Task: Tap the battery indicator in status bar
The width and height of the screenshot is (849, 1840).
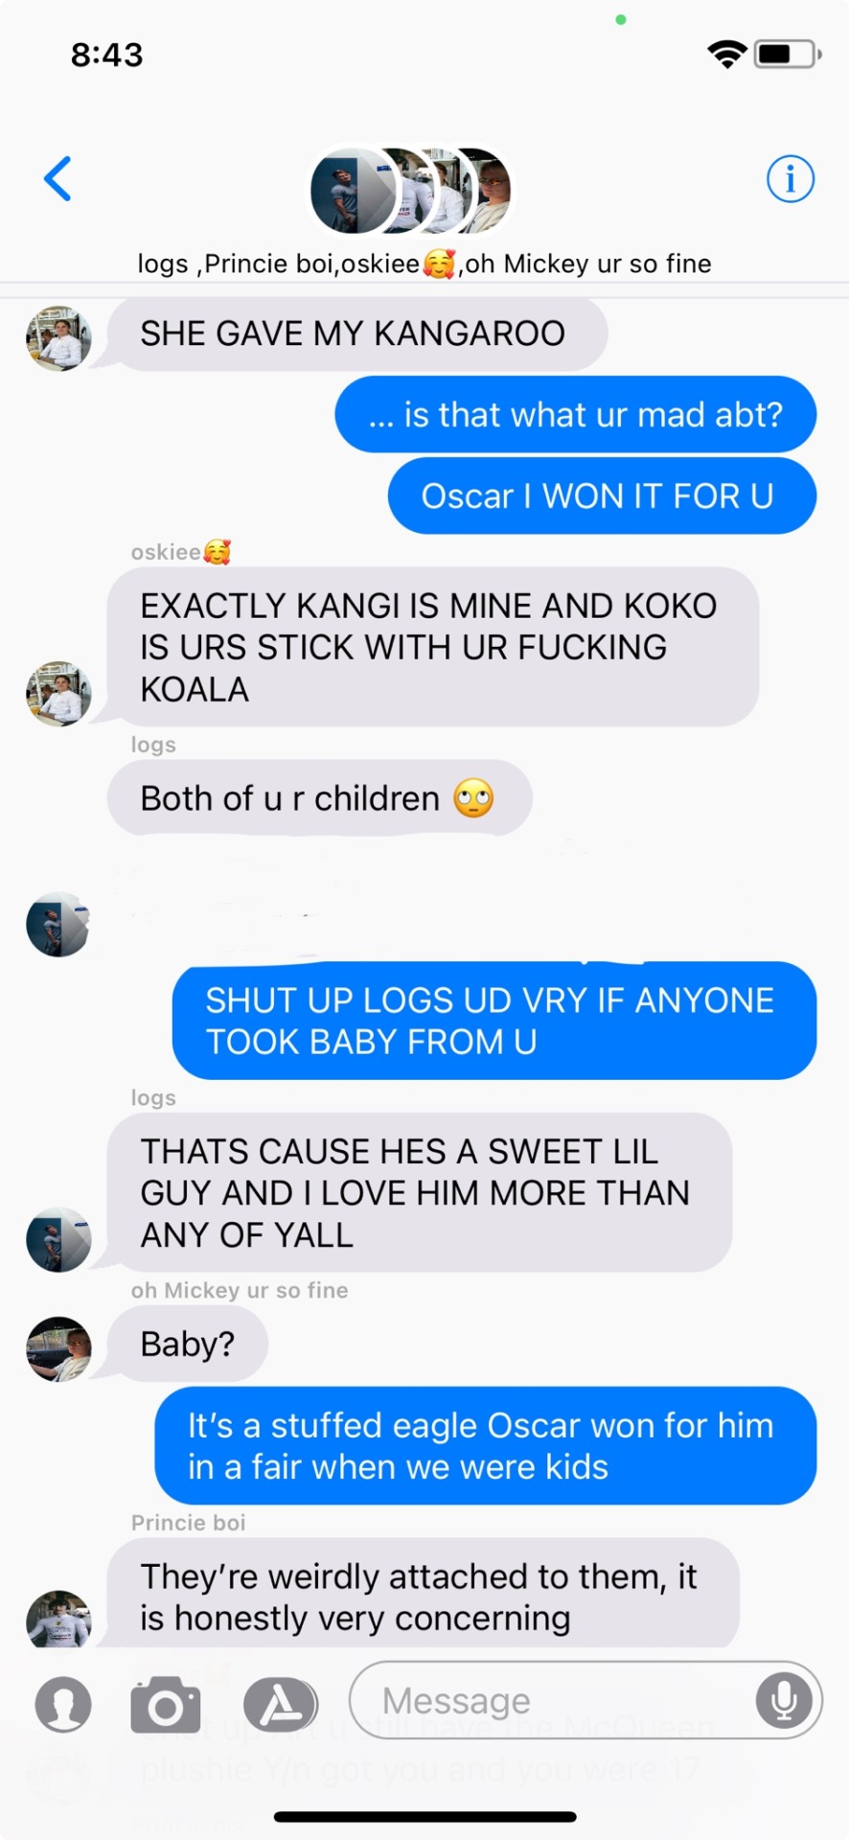Action: coord(788,55)
